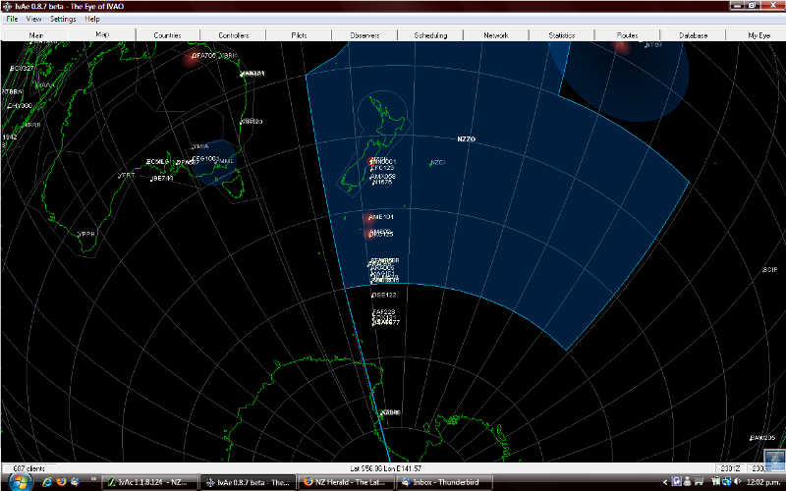This screenshot has height=491, width=786.
Task: Click the AME101 aircraft on the map
Action: coord(379,217)
